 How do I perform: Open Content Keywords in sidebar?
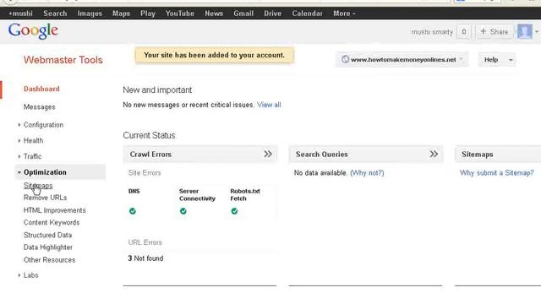pyautogui.click(x=52, y=223)
